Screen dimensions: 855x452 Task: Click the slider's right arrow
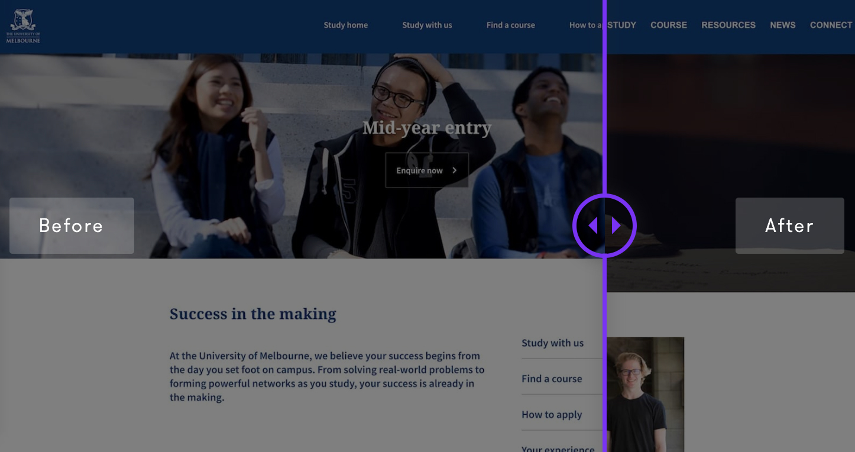click(x=616, y=225)
